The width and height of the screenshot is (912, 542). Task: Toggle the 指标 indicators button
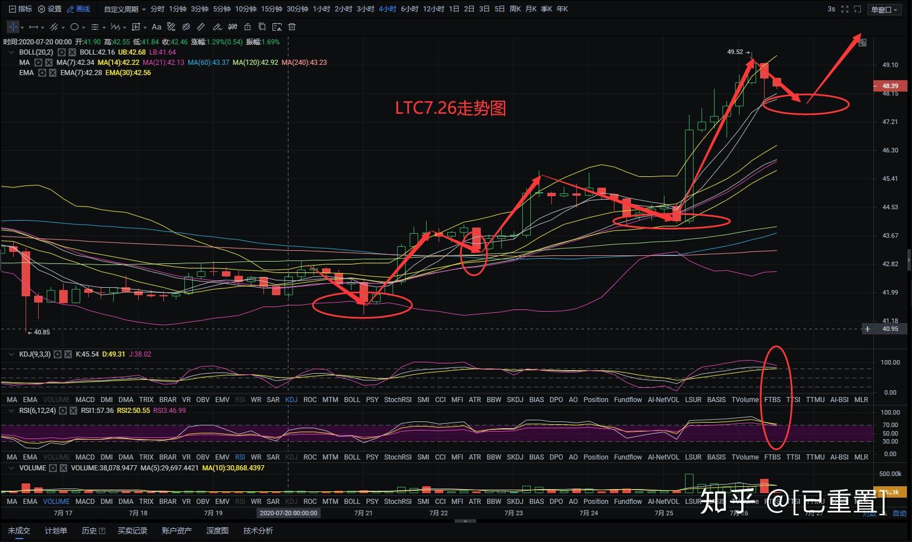[20, 9]
